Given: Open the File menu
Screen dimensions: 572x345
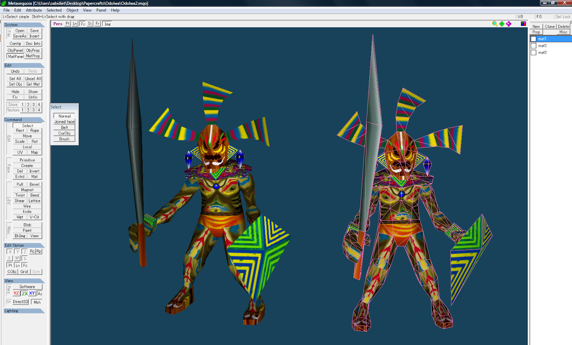Looking at the screenshot, I should 6,10.
